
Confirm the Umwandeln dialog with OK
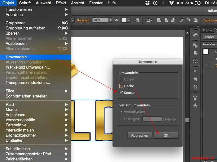(x=166, y=136)
